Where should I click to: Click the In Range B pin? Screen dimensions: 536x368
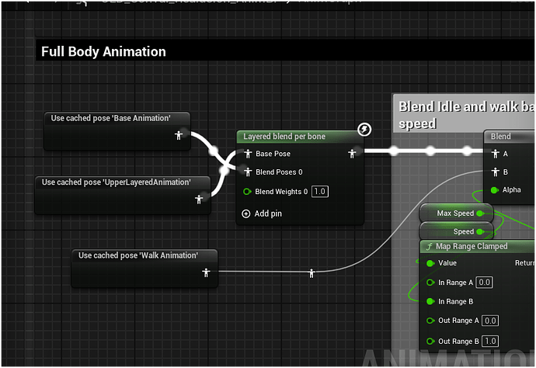430,301
